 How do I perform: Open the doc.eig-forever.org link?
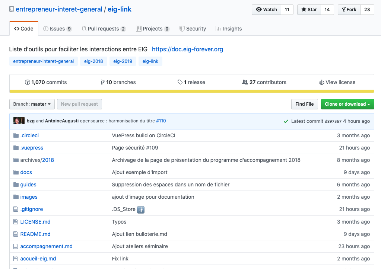[187, 49]
